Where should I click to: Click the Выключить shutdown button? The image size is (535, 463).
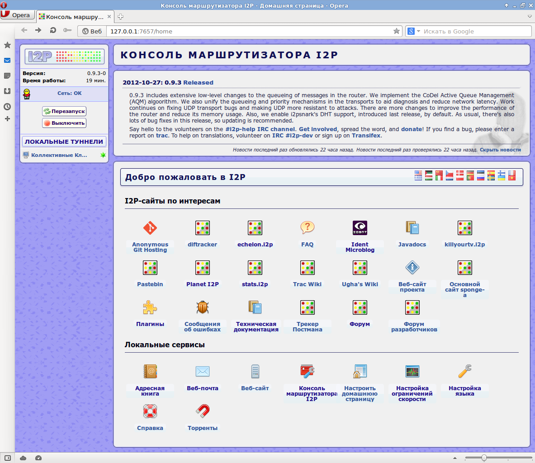click(64, 123)
